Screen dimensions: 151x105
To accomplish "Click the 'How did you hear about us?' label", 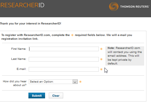I will [x=15, y=83].
